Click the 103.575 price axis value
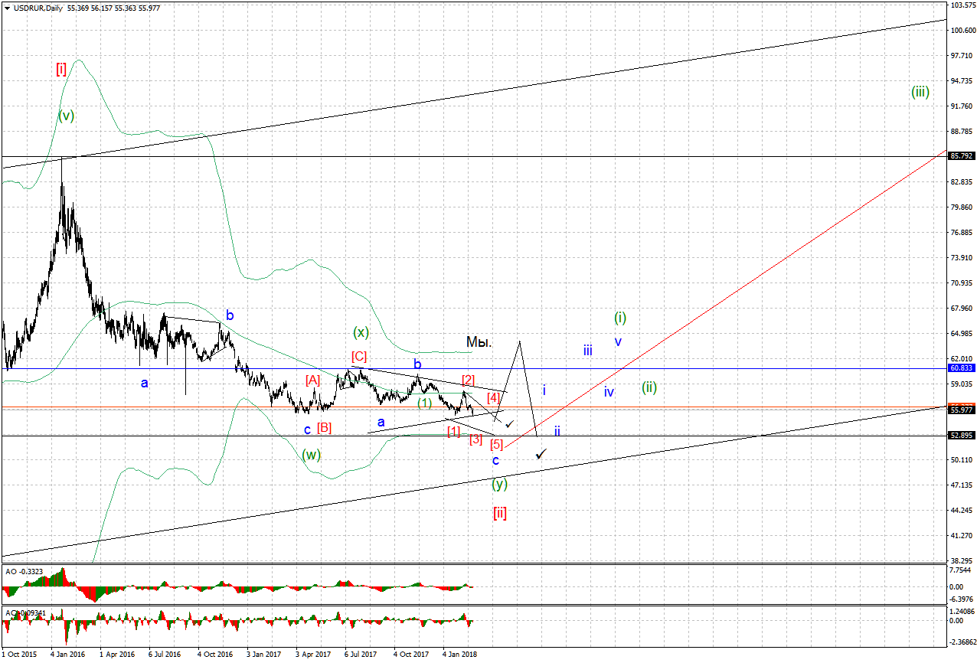977x663 pixels. coord(962,5)
